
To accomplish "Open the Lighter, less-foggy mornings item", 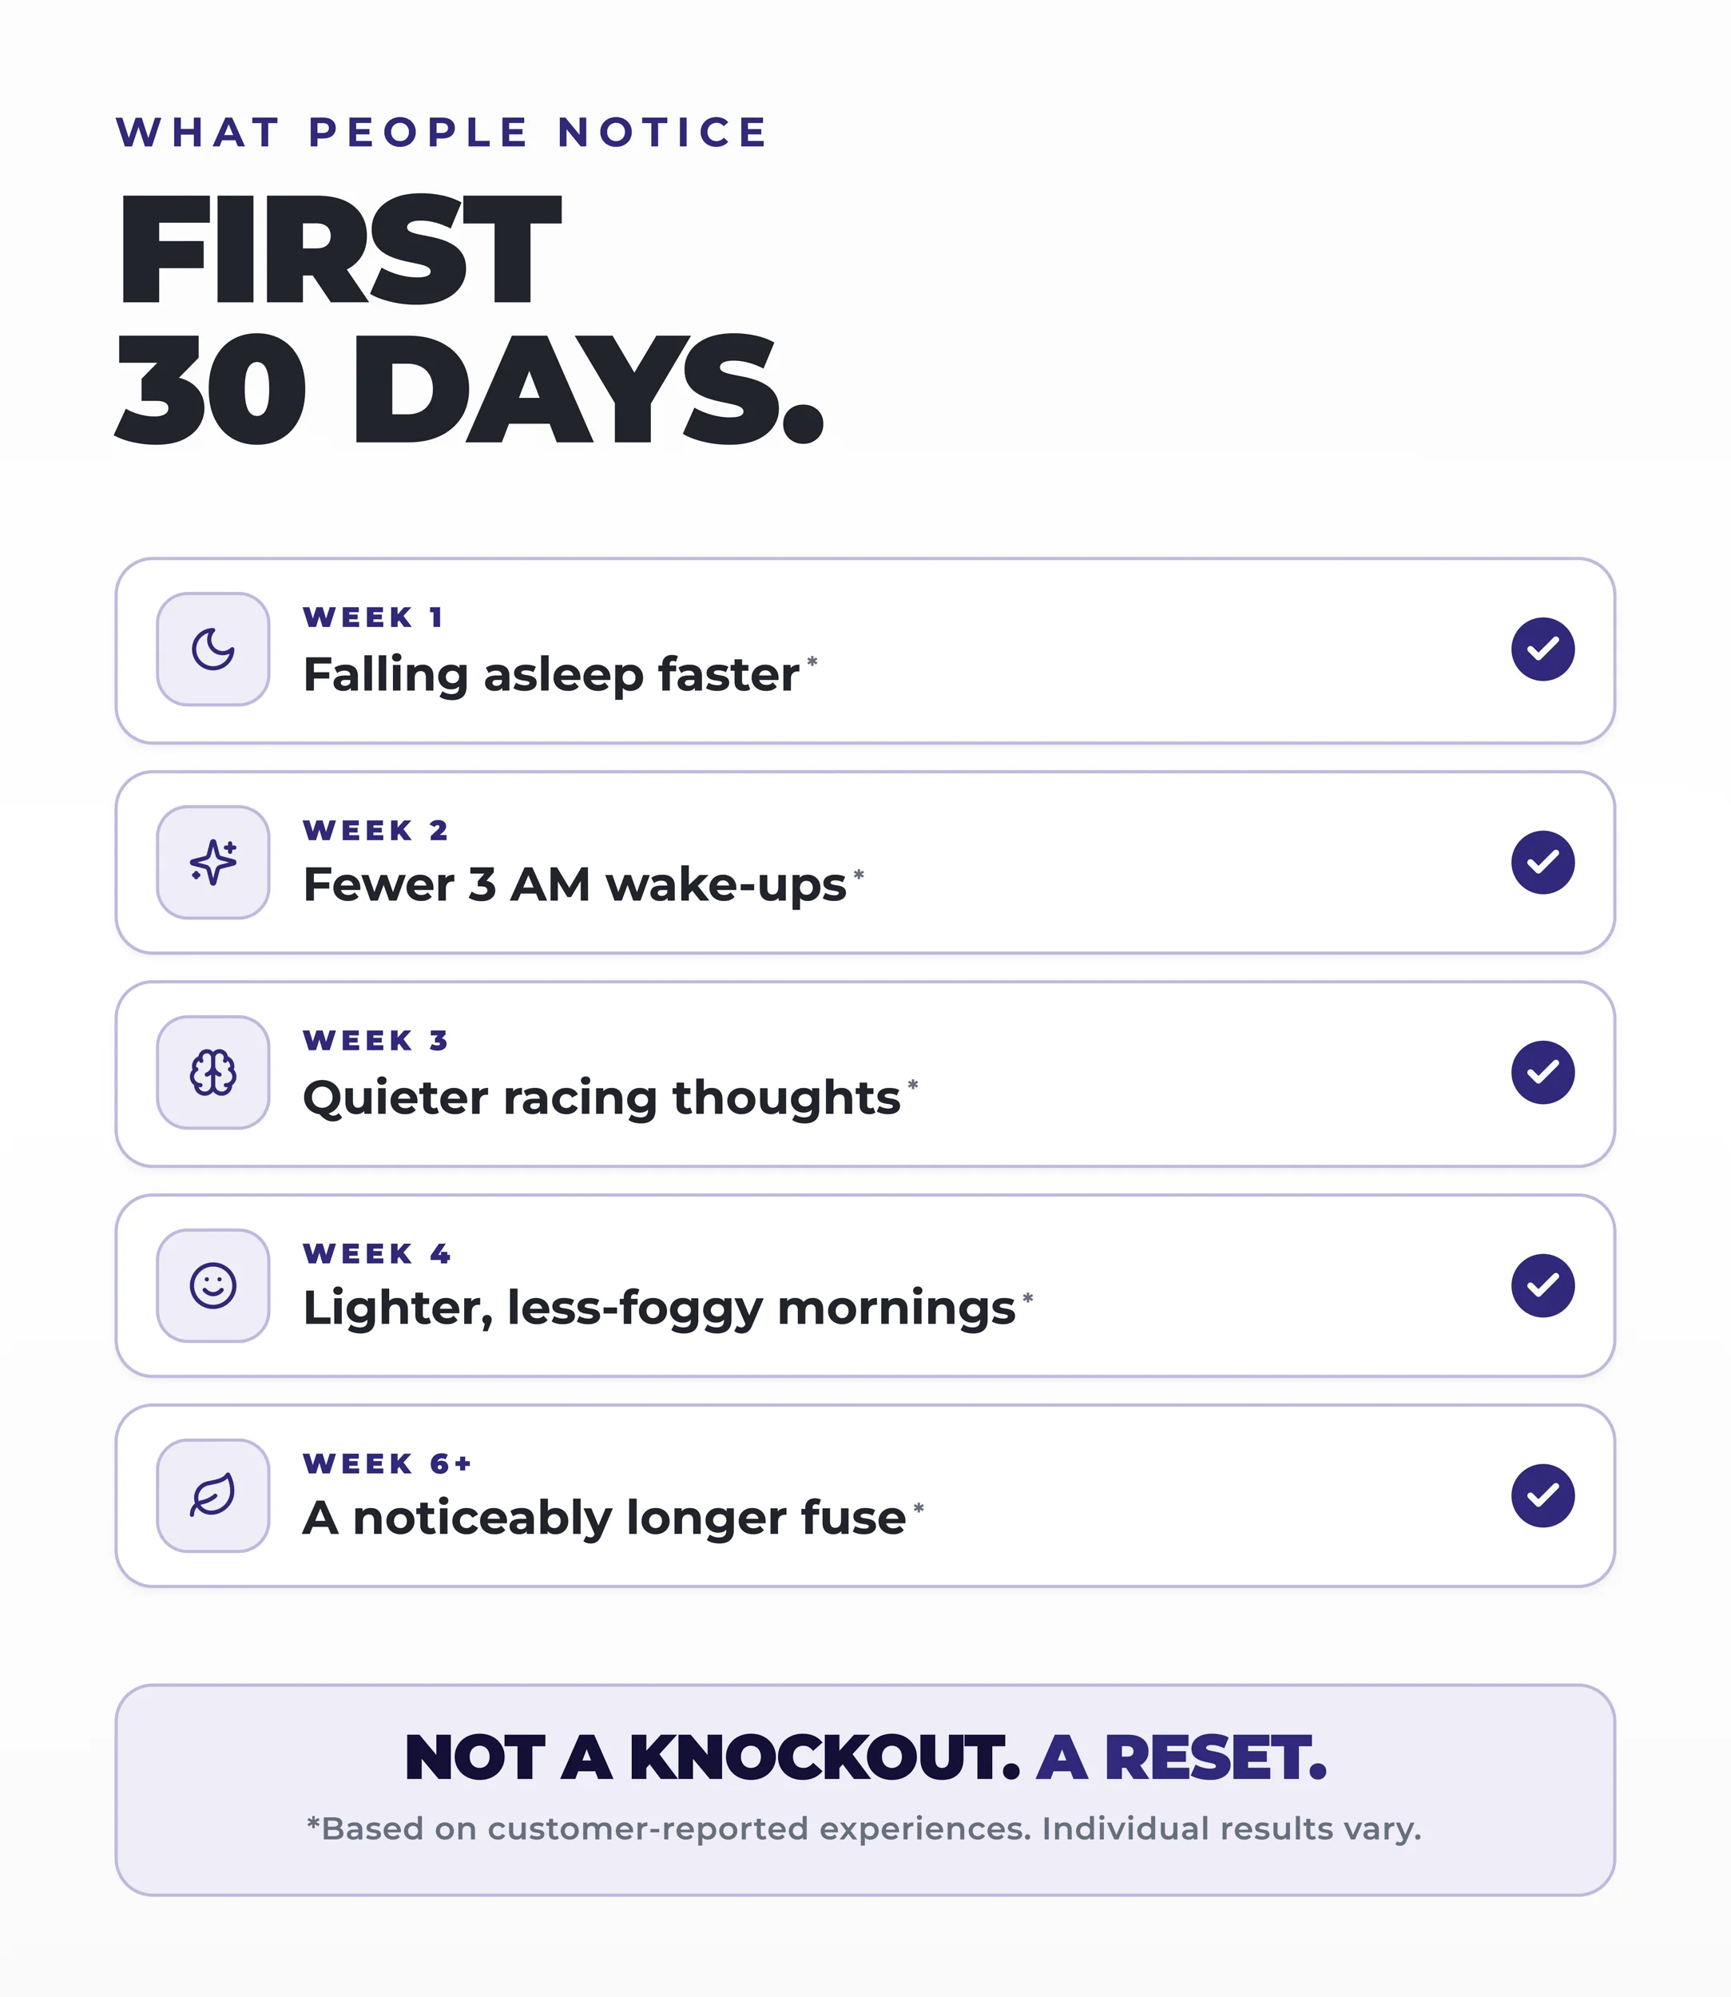I will point(864,1285).
